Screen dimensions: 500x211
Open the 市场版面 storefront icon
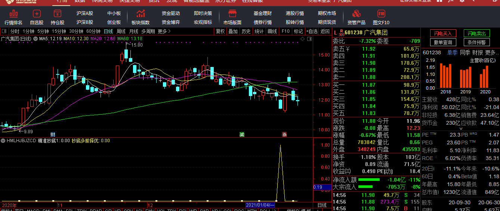click(x=232, y=14)
